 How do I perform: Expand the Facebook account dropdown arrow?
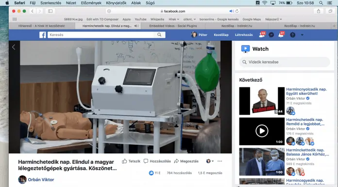pyautogui.click(x=302, y=34)
